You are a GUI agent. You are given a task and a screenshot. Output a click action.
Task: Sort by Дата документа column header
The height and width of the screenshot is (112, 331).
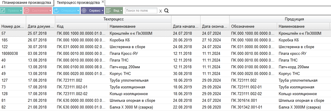(40, 27)
